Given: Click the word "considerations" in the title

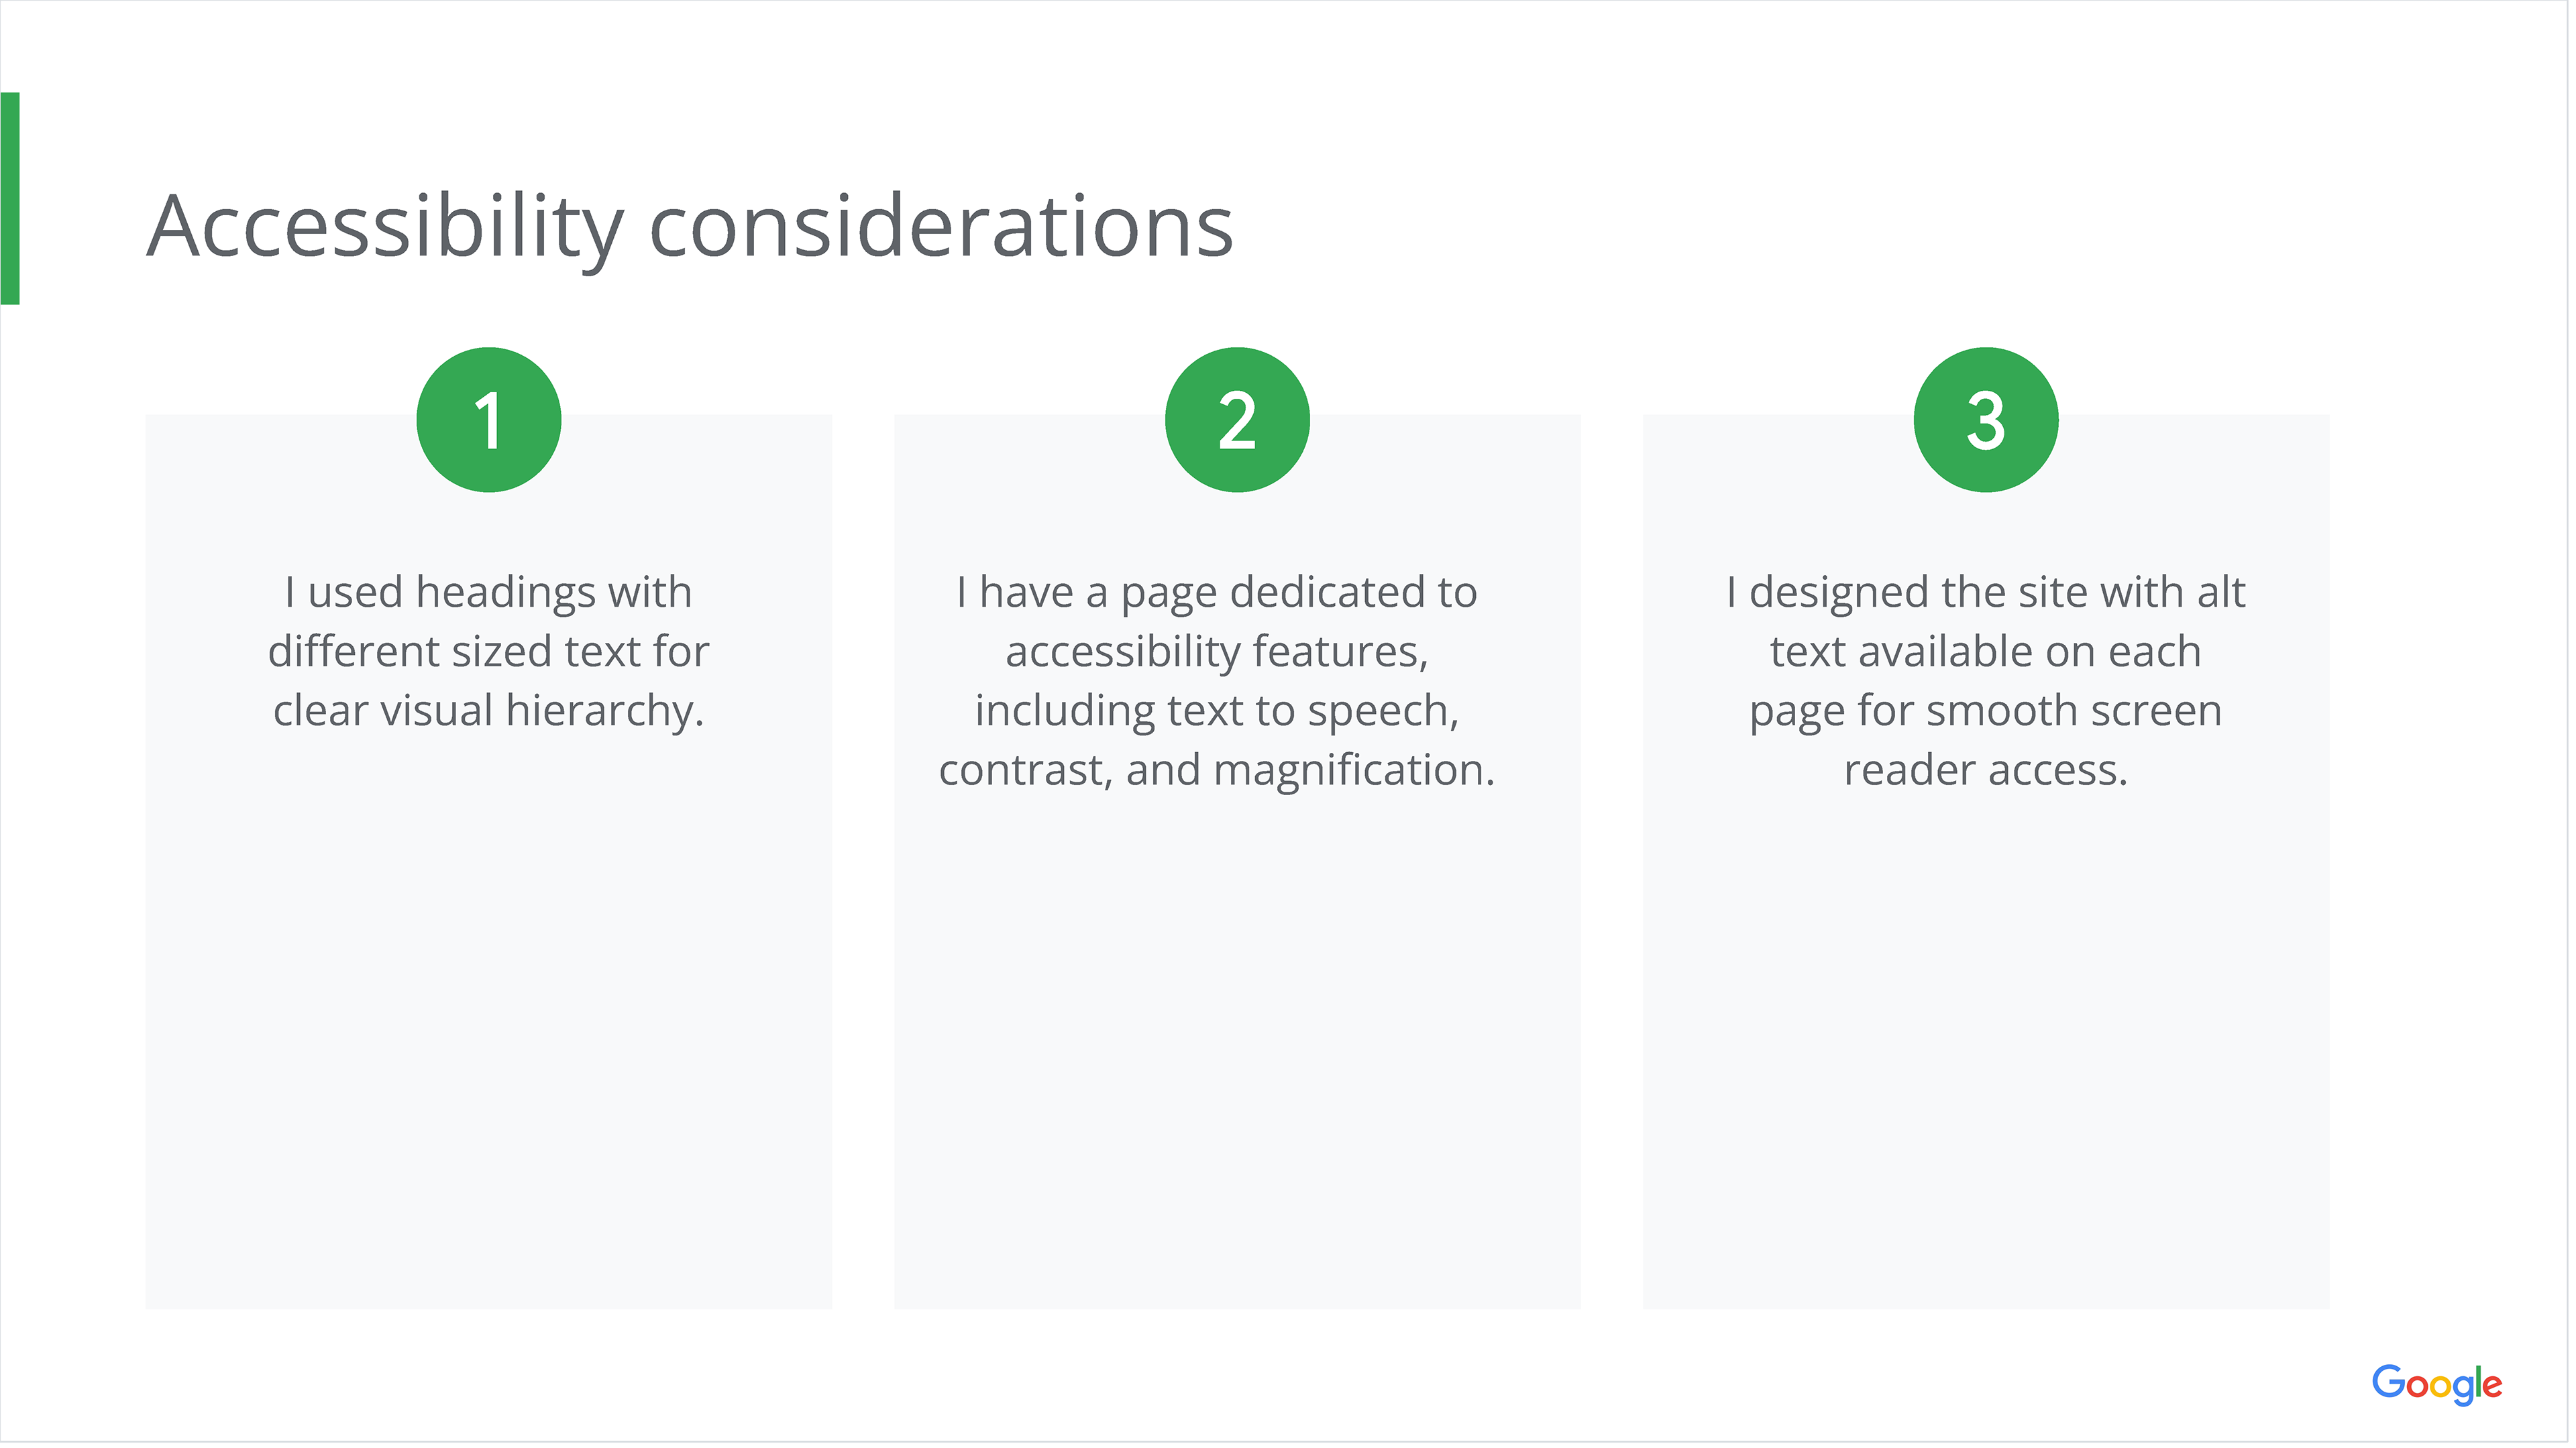Looking at the screenshot, I should (941, 228).
